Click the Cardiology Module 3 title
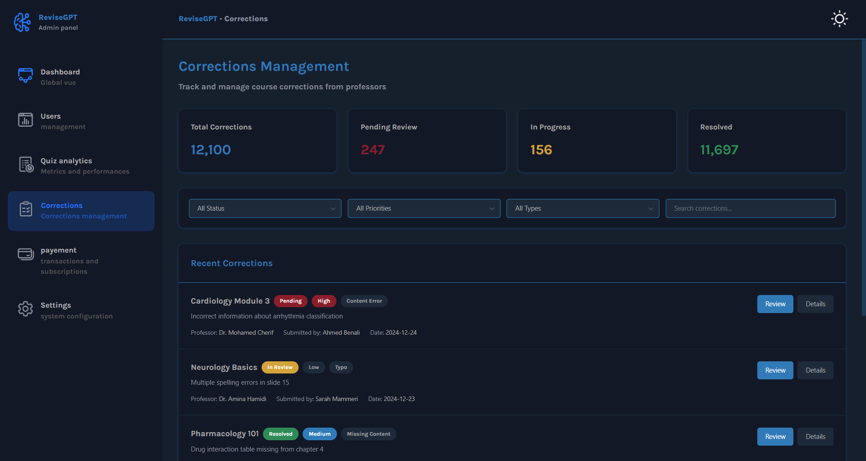This screenshot has height=461, width=866. 230,301
